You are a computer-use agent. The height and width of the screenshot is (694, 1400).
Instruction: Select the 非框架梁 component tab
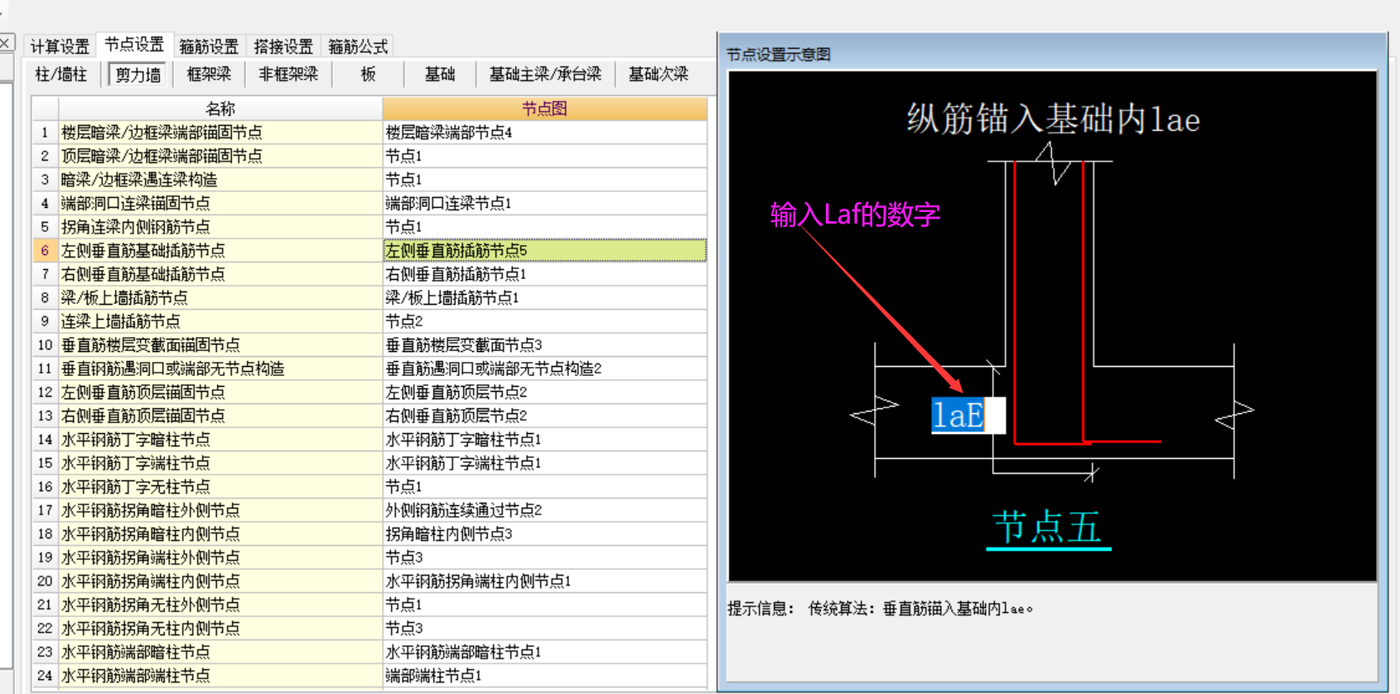pyautogui.click(x=288, y=75)
